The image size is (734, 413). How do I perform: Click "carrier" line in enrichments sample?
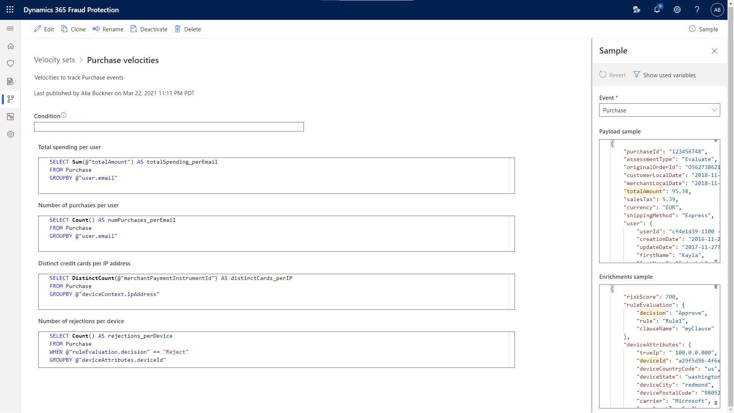click(x=674, y=401)
